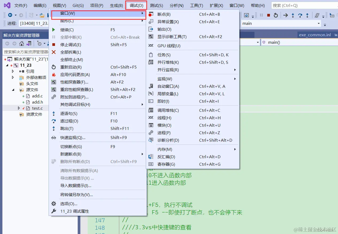Open 异常设置(X) from the submenu
338x234 pixels.
coord(168,22)
